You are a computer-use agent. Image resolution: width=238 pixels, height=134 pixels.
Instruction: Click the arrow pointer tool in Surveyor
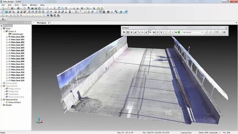pyautogui.click(x=161, y=32)
